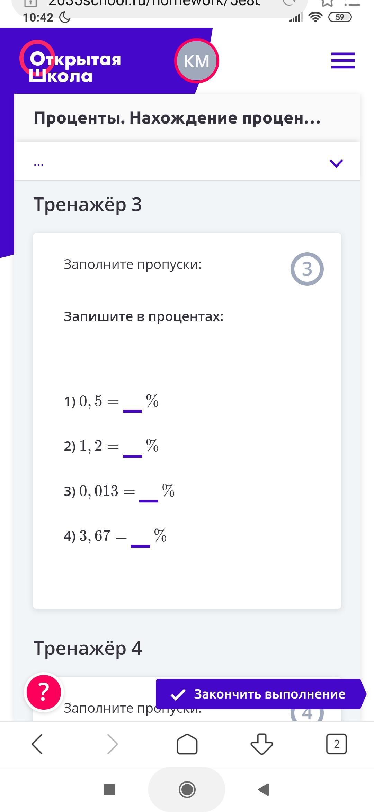
Task: Open the browser home icon
Action: tap(187, 744)
